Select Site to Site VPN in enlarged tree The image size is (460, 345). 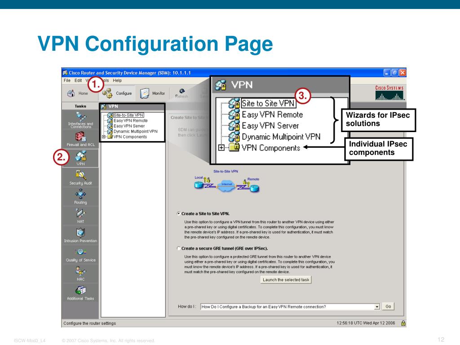click(268, 103)
